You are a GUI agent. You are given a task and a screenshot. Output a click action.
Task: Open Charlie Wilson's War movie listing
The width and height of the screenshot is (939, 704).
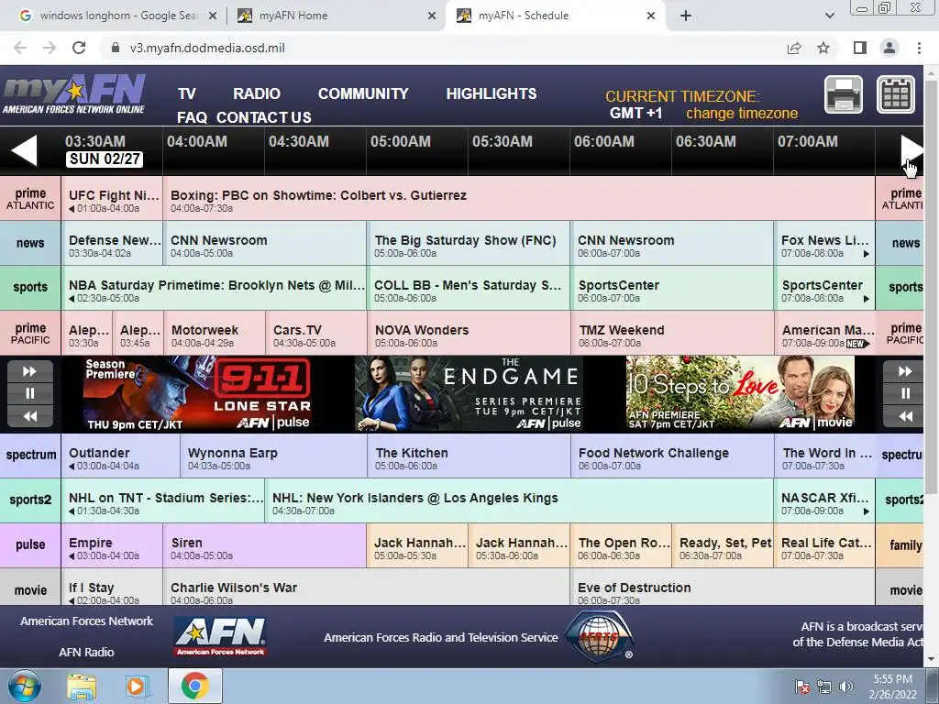click(366, 588)
